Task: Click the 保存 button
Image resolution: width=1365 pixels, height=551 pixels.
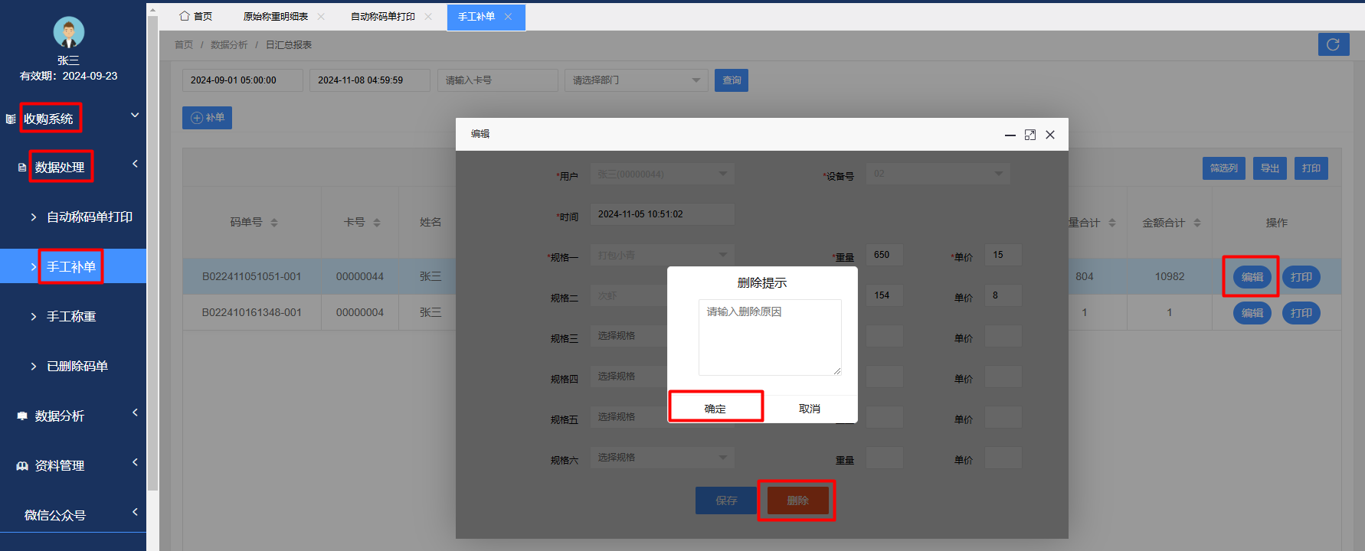Action: click(x=726, y=500)
